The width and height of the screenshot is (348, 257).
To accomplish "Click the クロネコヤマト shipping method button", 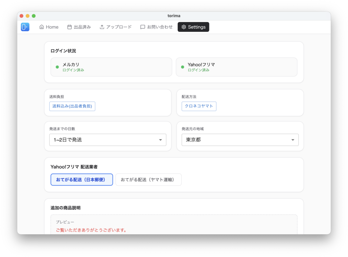I will click(199, 106).
